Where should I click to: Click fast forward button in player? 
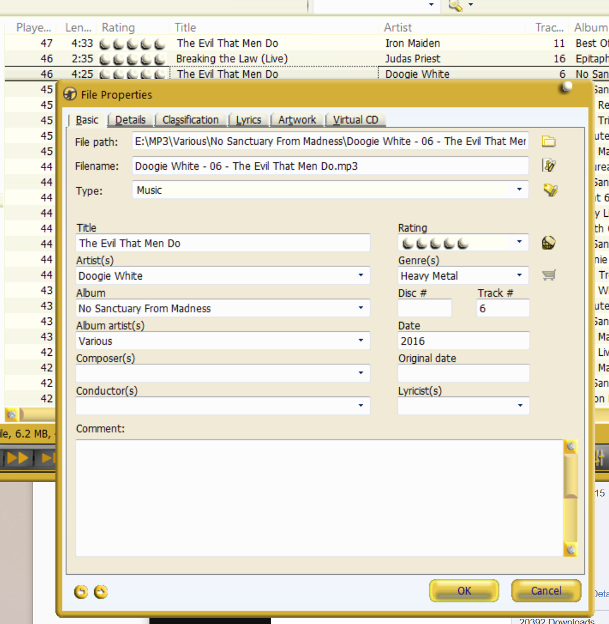[18, 458]
